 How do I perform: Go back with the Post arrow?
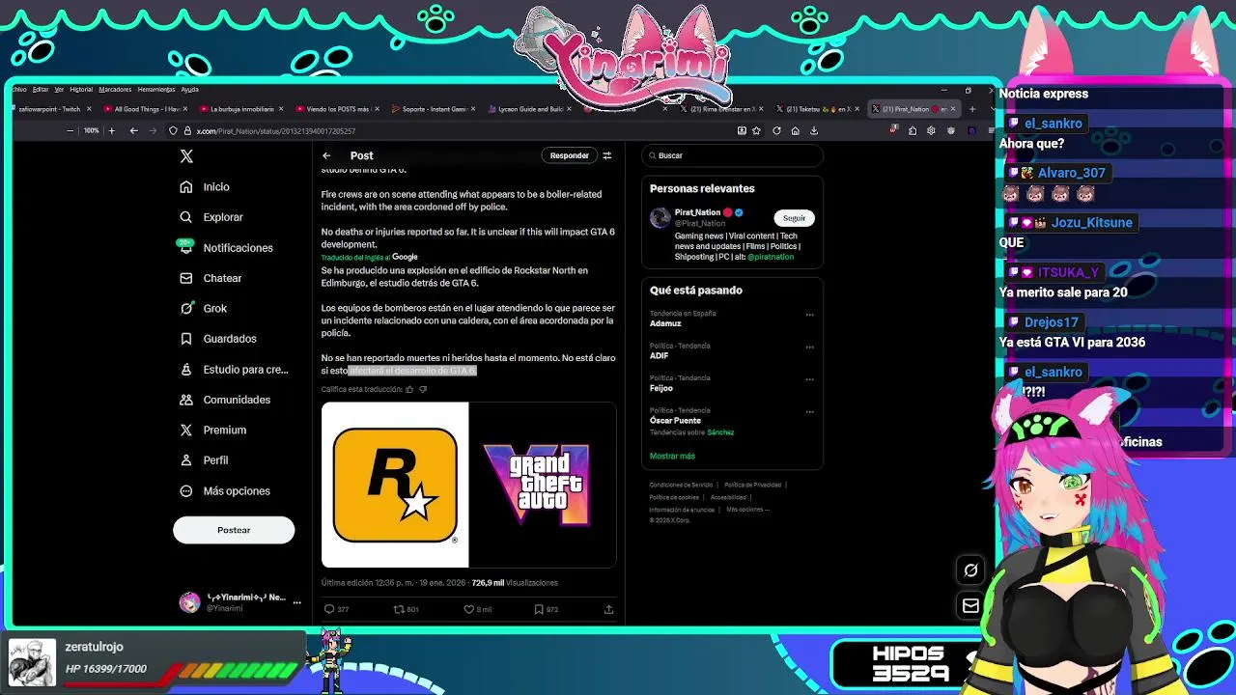326,155
